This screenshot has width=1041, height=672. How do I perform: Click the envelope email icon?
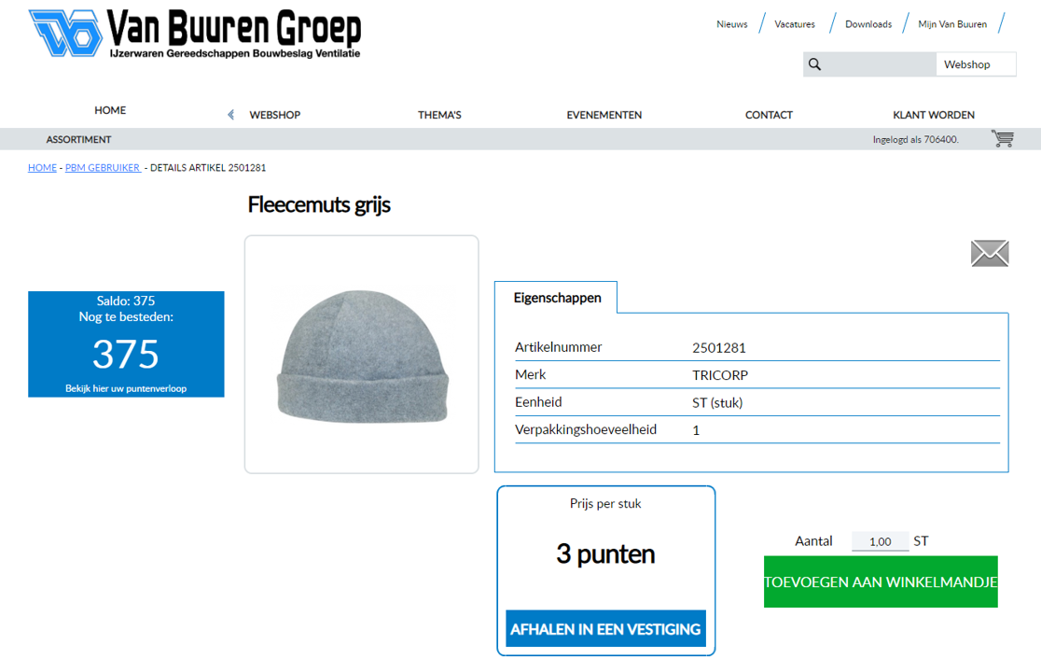pyautogui.click(x=990, y=253)
